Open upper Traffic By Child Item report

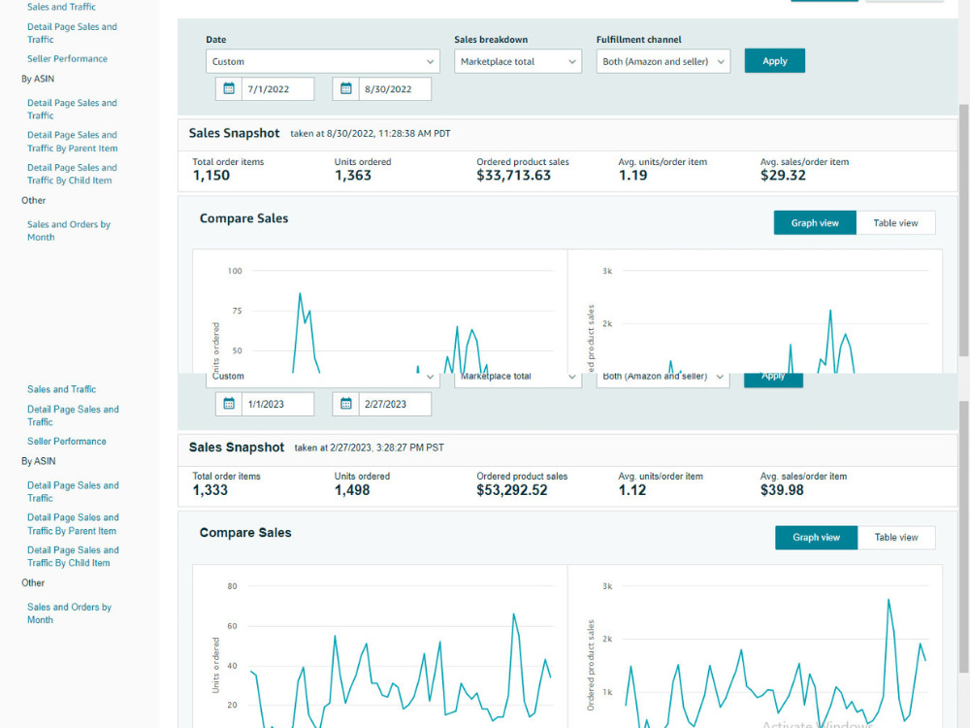tap(72, 174)
